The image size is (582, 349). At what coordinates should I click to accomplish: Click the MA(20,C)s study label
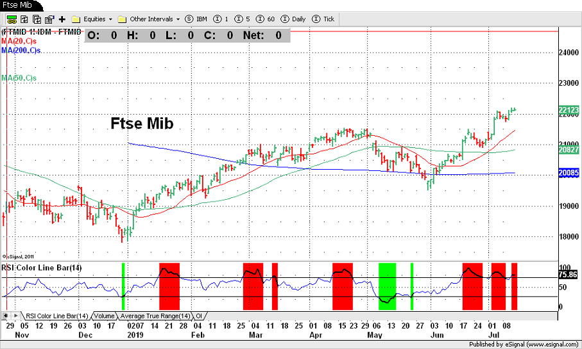[19, 41]
